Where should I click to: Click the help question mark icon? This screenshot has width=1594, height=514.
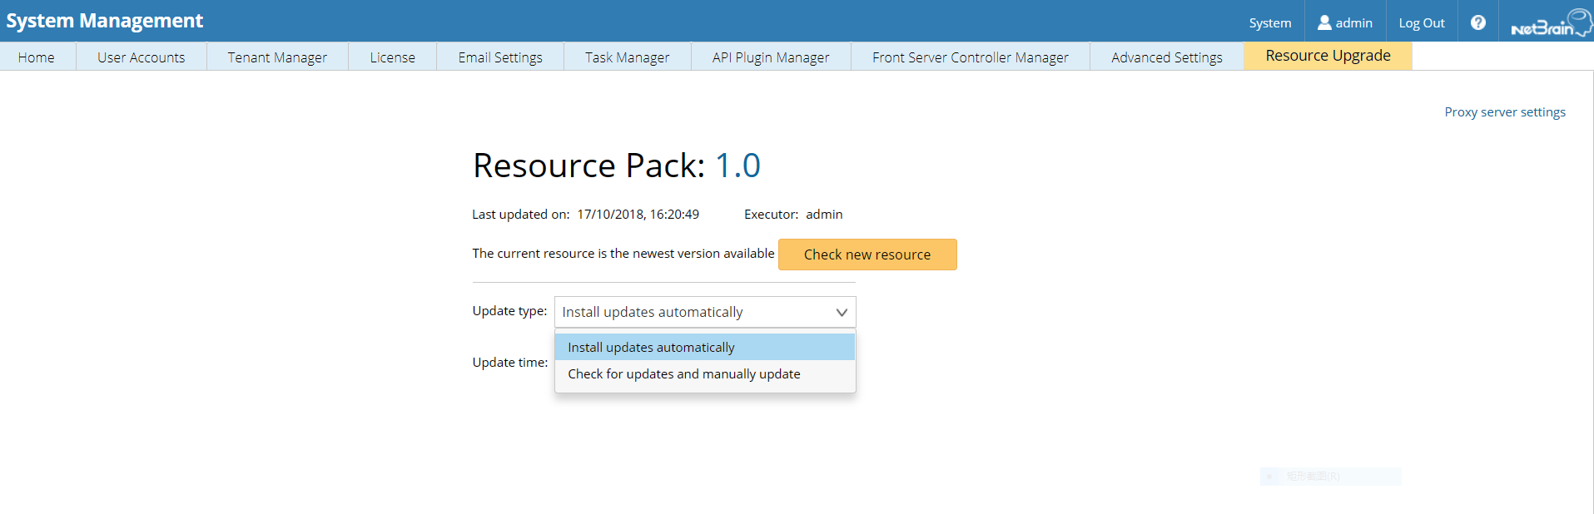(x=1477, y=22)
